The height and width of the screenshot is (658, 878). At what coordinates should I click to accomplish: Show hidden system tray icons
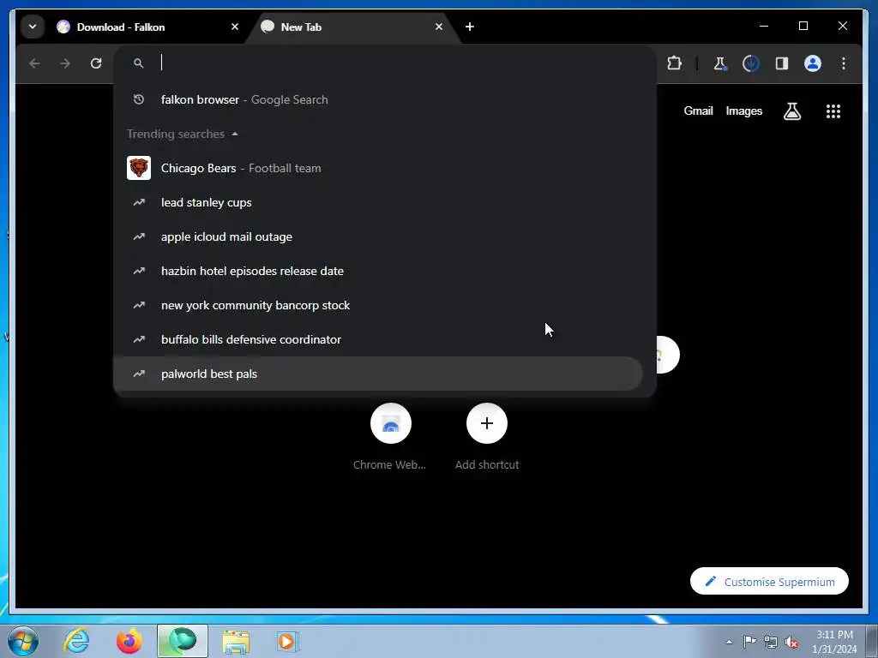pyautogui.click(x=729, y=642)
